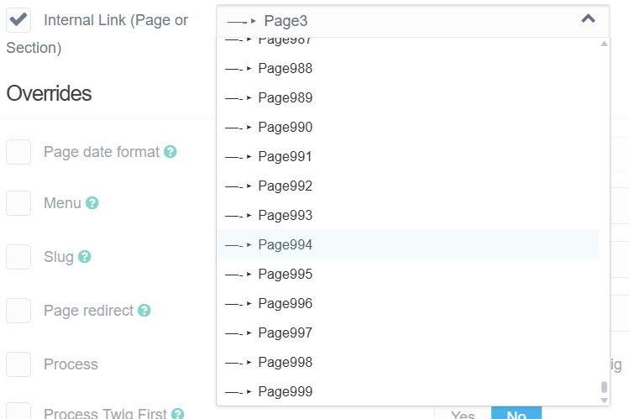Open help for Page date format
Viewport: 629px width, 419px height.
tap(170, 151)
